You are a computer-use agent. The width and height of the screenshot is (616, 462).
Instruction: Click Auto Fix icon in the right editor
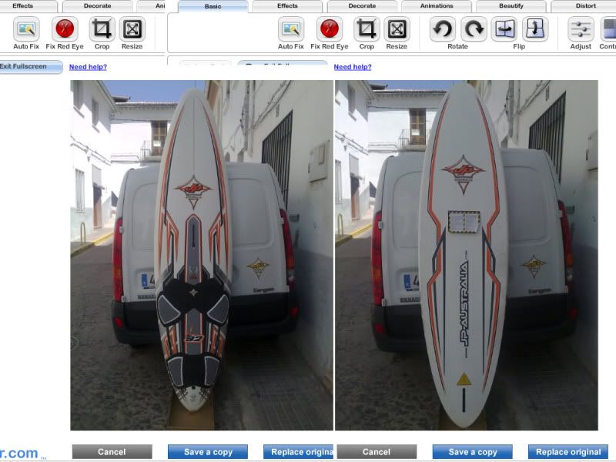point(291,29)
